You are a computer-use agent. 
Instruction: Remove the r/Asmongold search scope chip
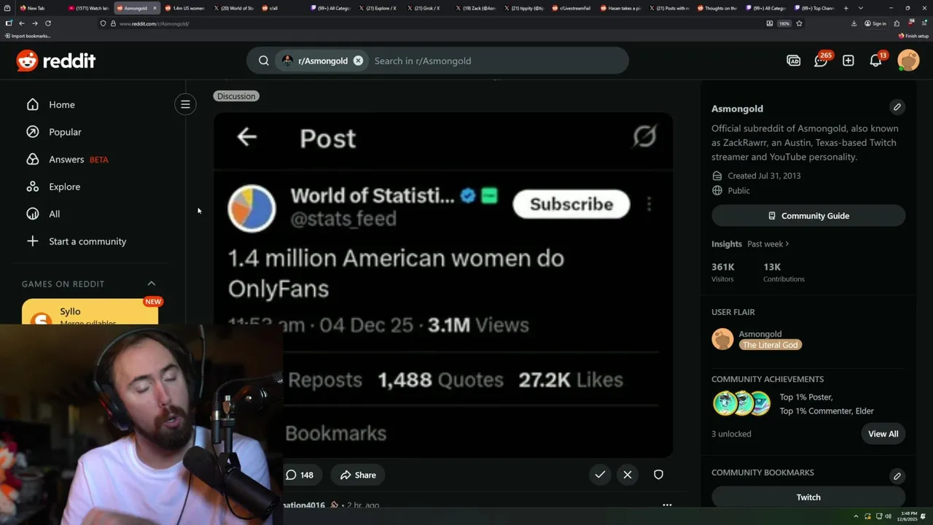pyautogui.click(x=358, y=61)
